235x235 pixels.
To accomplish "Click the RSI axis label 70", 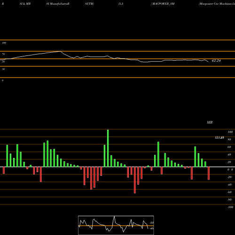I will pyautogui.click(x=3, y=54).
